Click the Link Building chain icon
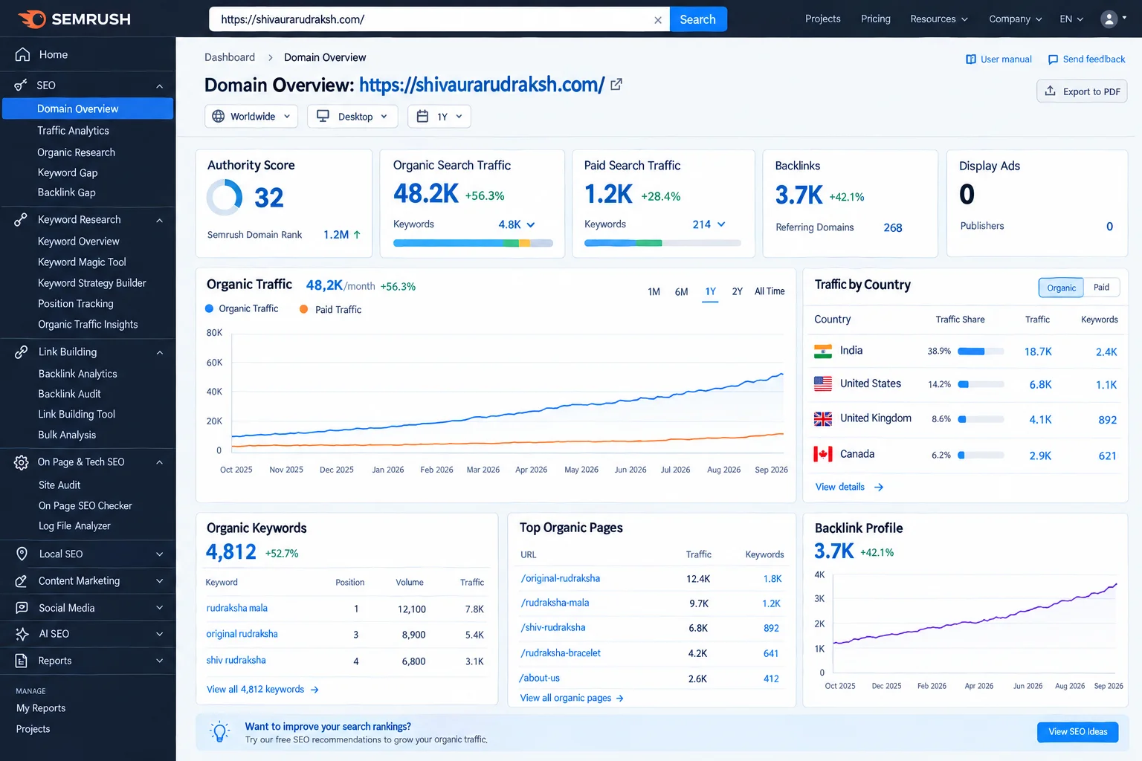Screen dimensions: 1142x761 [x=22, y=352]
